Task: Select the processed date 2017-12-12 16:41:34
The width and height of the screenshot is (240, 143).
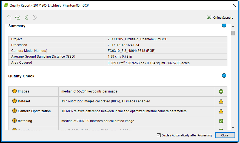Action: [123, 45]
